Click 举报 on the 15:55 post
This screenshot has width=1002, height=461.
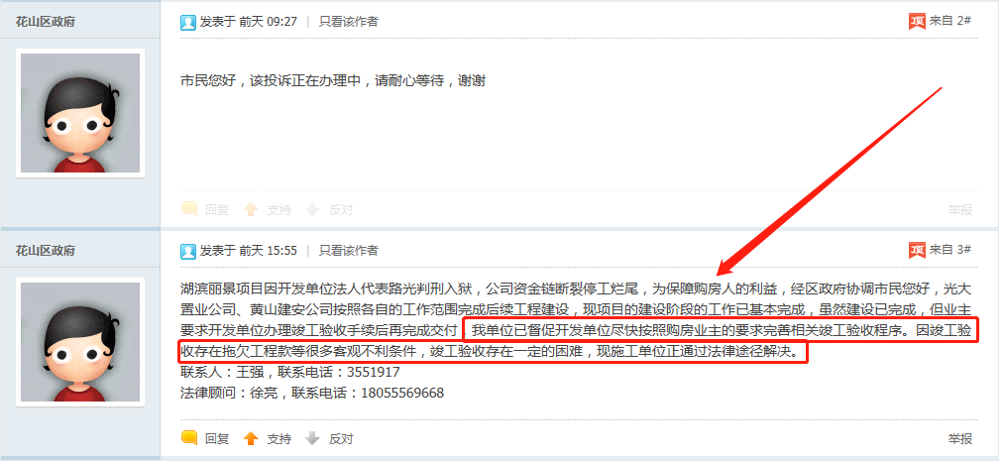[959, 438]
